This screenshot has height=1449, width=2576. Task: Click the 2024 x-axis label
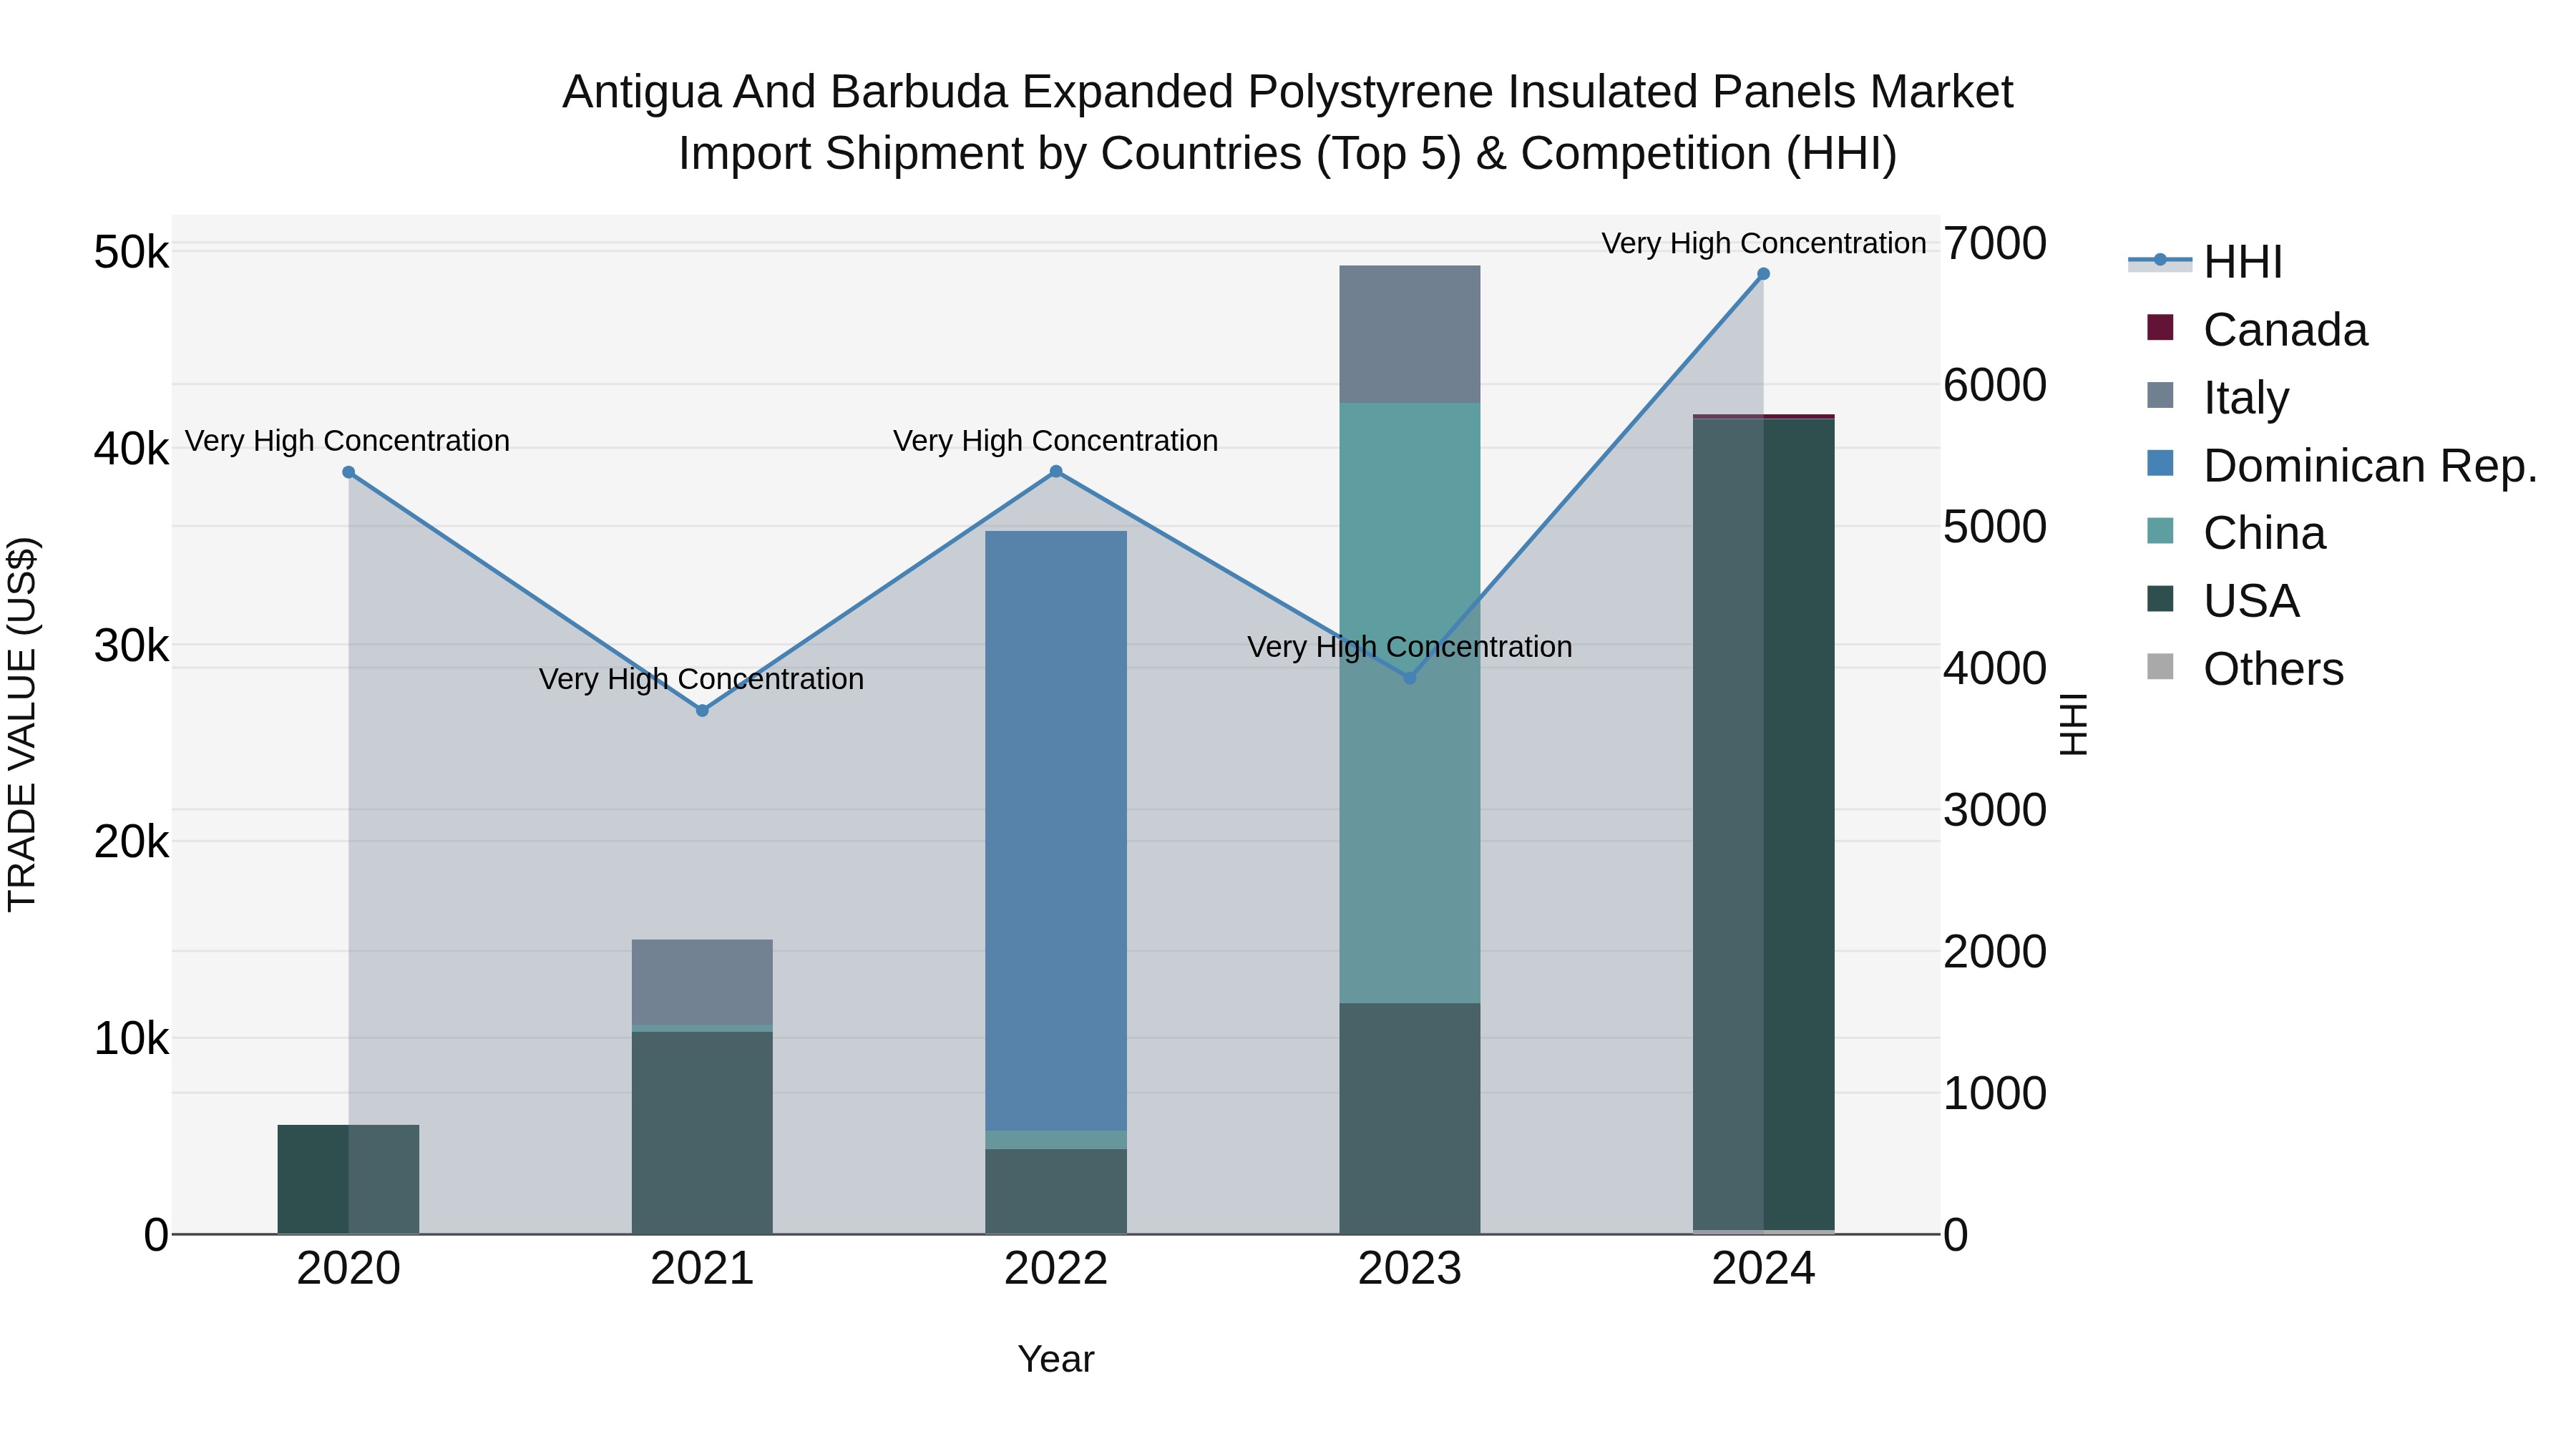coord(1763,1269)
